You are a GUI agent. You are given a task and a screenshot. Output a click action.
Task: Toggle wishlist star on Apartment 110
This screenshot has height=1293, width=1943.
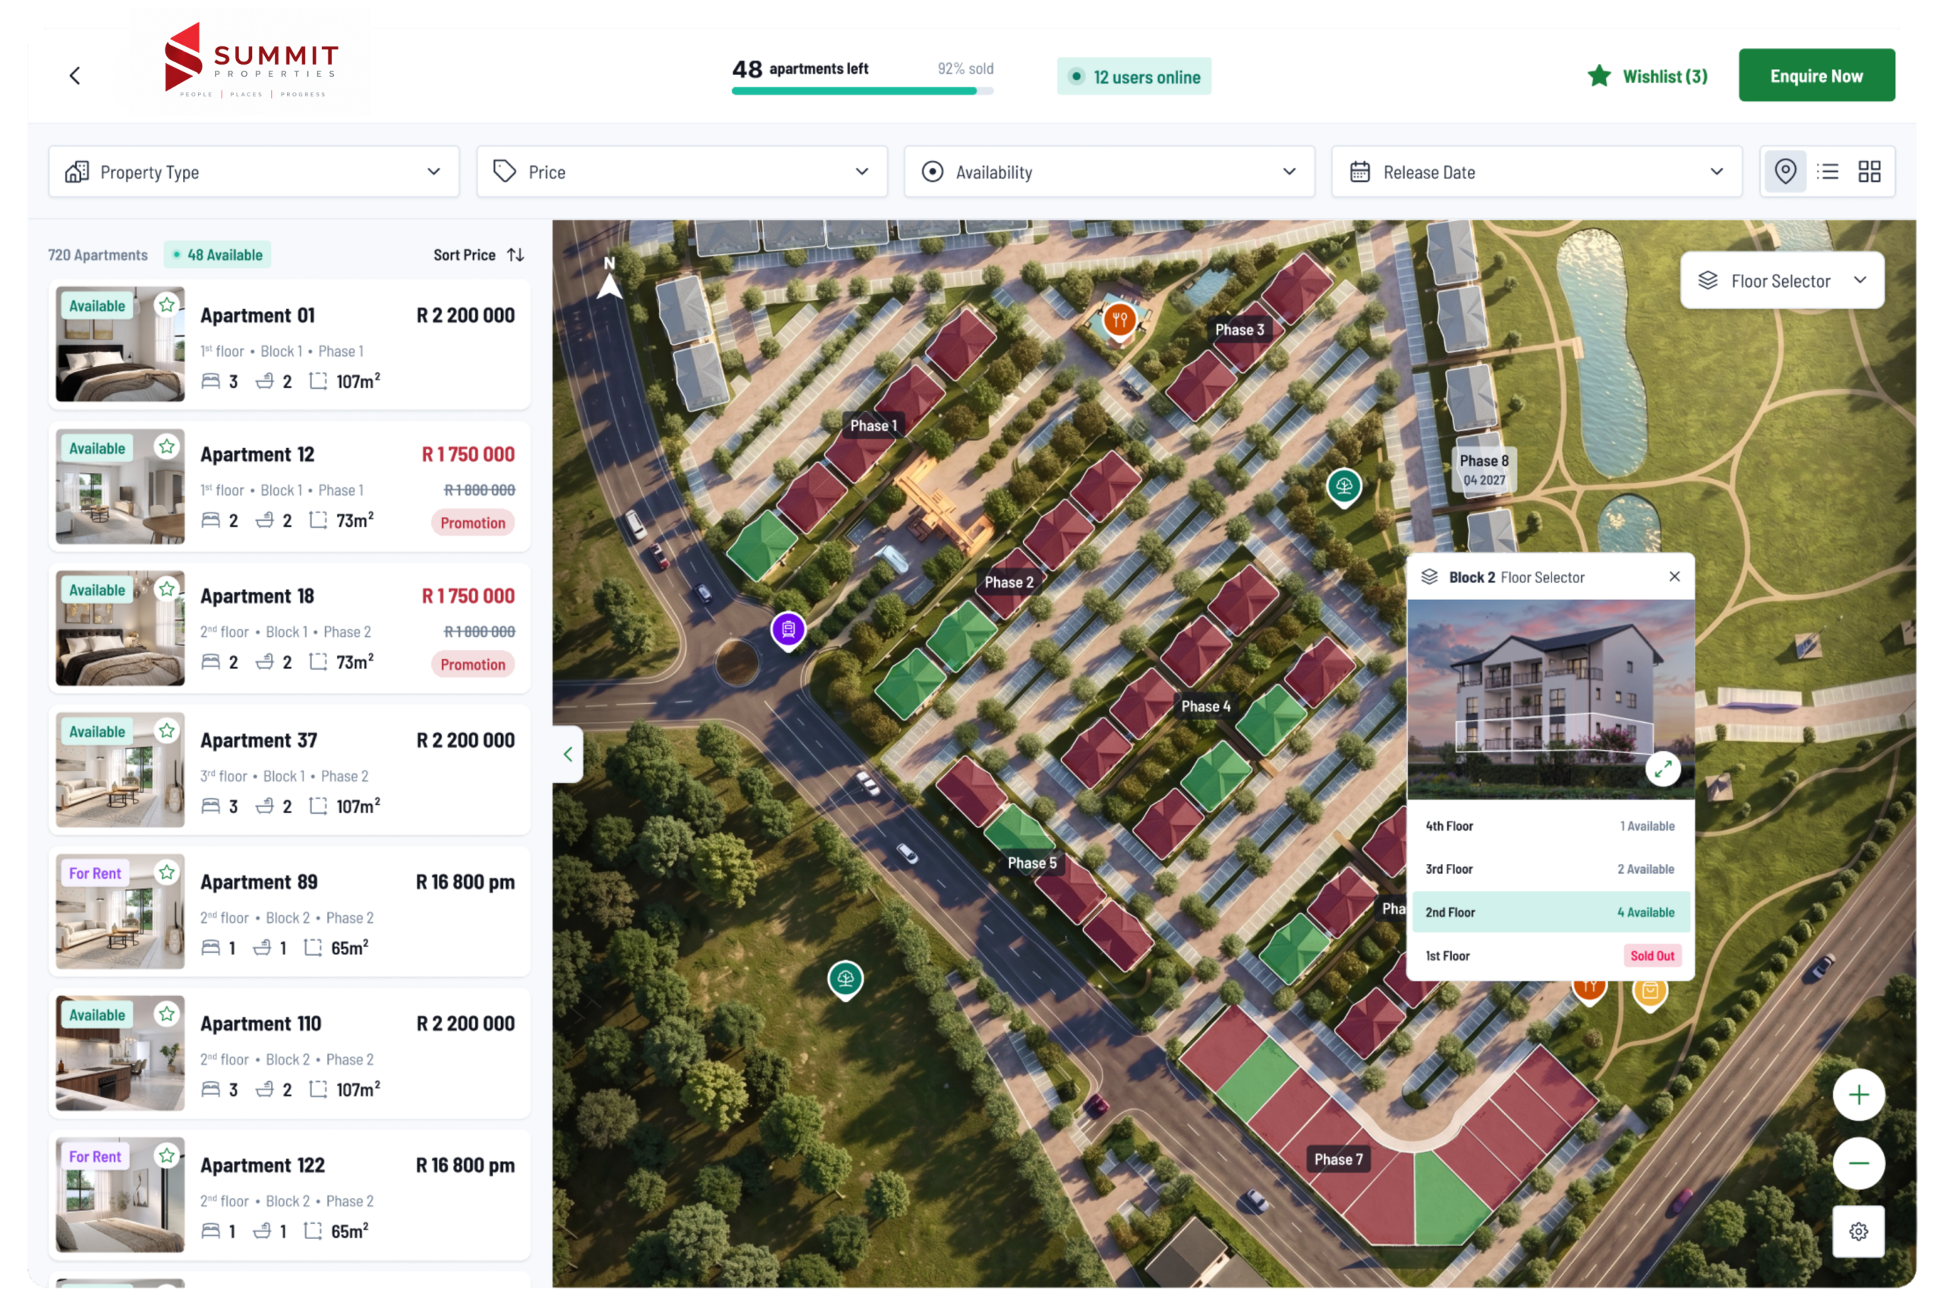[x=167, y=1014]
